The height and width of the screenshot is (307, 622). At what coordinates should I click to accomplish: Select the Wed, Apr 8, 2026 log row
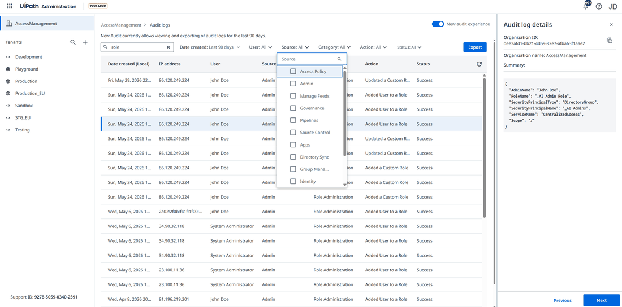292,300
